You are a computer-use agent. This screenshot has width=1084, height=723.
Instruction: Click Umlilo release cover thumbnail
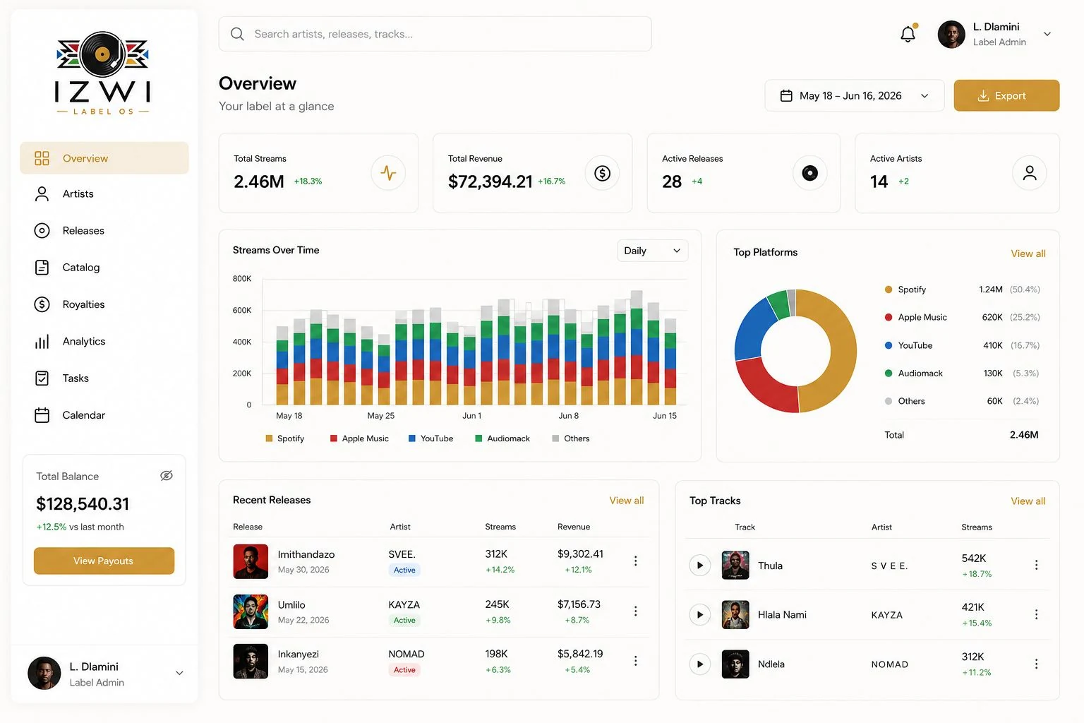pos(251,611)
